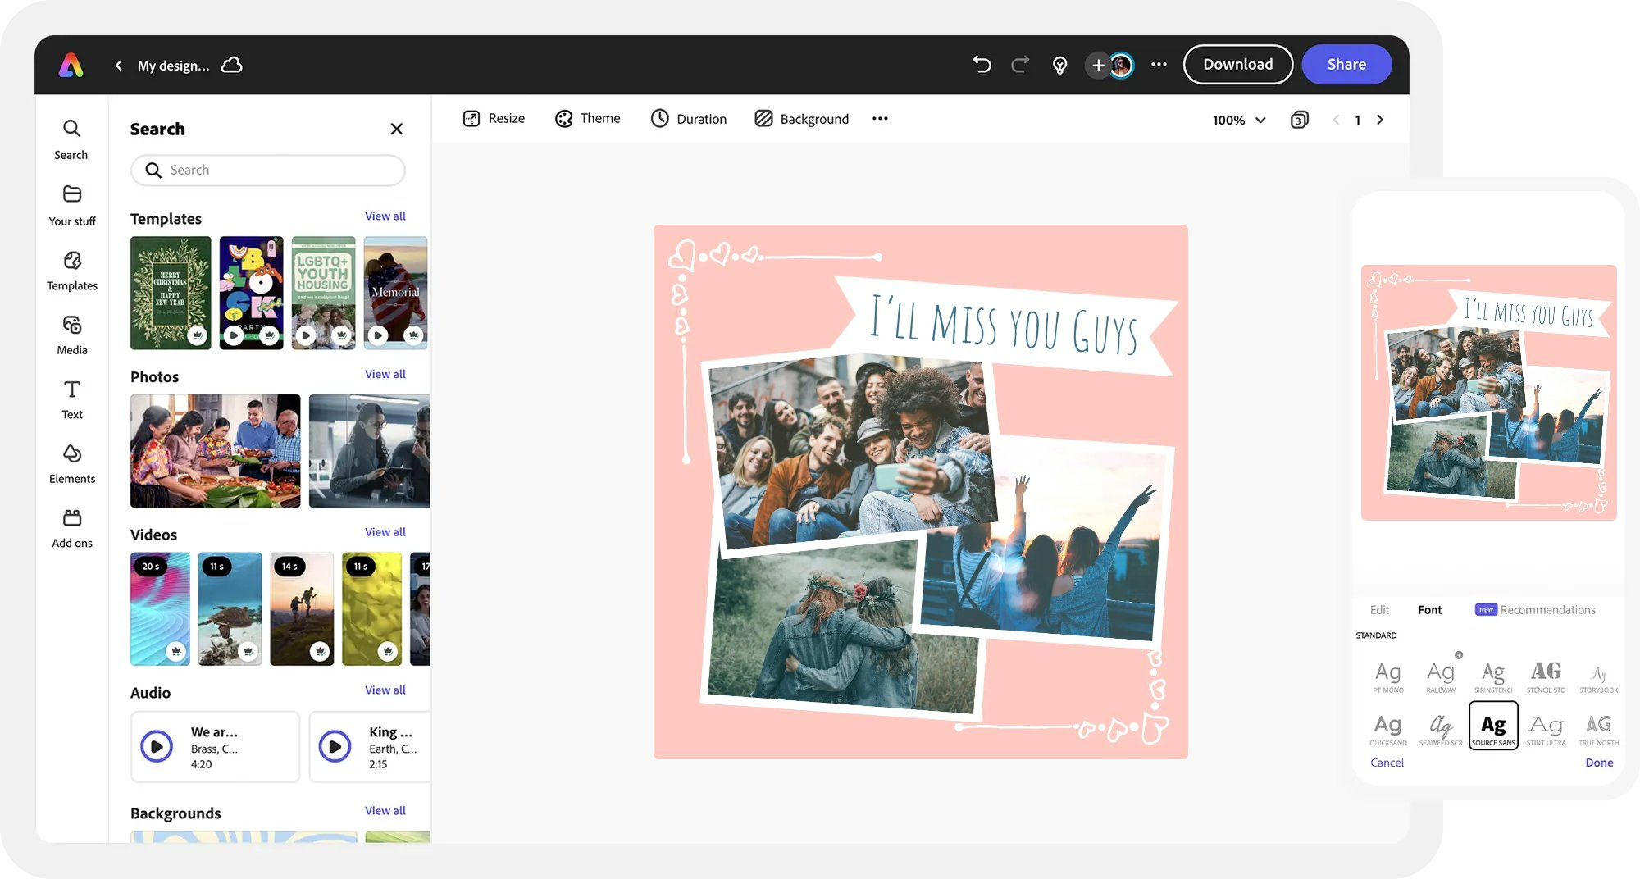Image resolution: width=1640 pixels, height=879 pixels.
Task: Select the Memorial template thumbnail
Action: 395,293
